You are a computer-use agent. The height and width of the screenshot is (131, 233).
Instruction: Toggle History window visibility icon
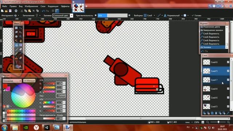pos(214,6)
